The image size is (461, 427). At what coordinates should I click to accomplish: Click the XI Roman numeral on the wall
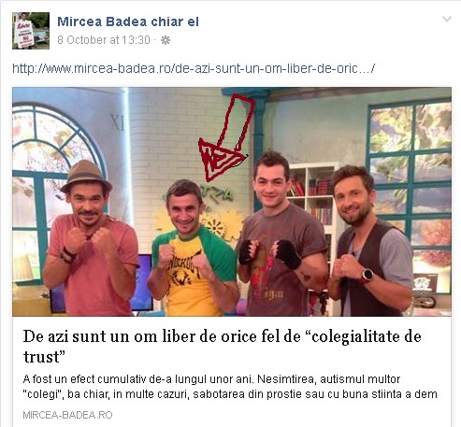[117, 122]
